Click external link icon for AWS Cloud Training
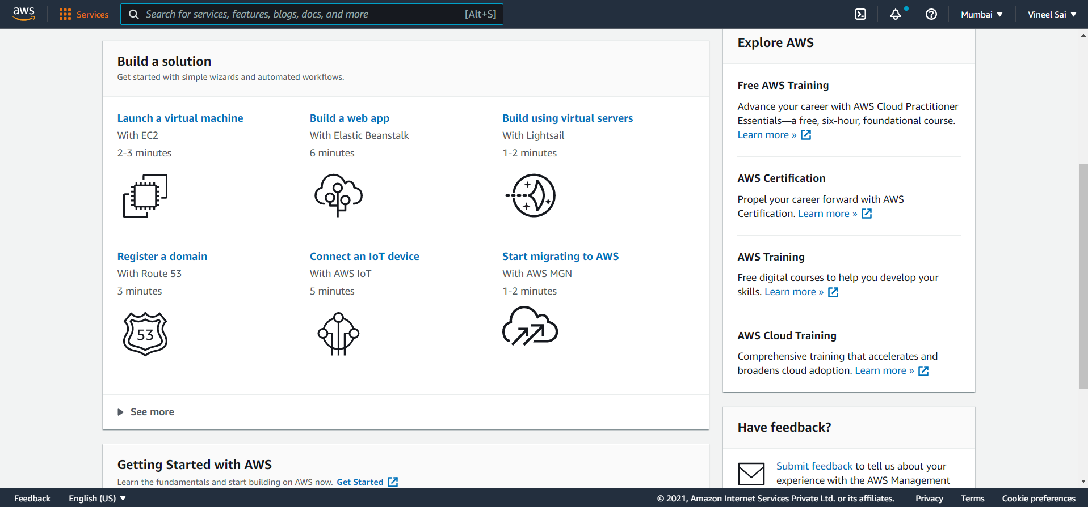 pos(923,371)
